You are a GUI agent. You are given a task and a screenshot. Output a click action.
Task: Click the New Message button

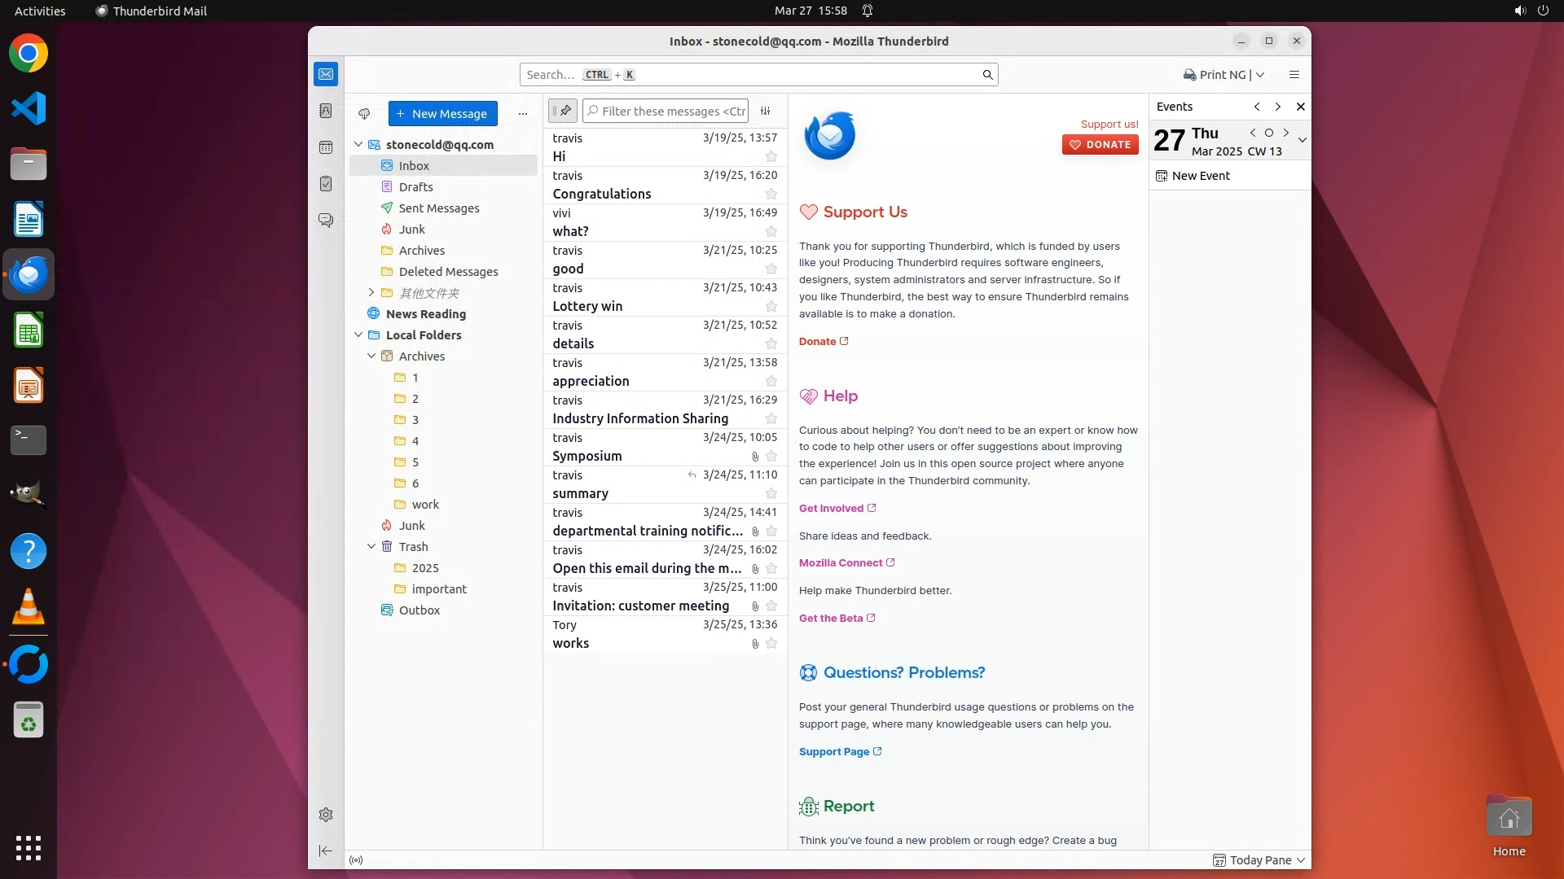click(442, 114)
